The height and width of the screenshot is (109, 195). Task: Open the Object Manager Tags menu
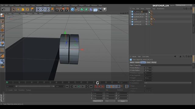pos(154,9)
